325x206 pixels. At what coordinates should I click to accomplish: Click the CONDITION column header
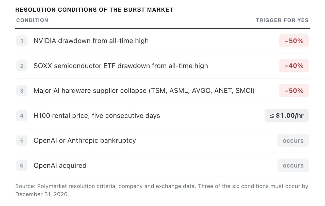[x=32, y=20]
